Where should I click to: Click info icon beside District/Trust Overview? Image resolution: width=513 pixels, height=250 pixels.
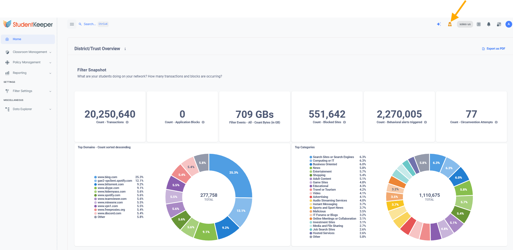125,49
